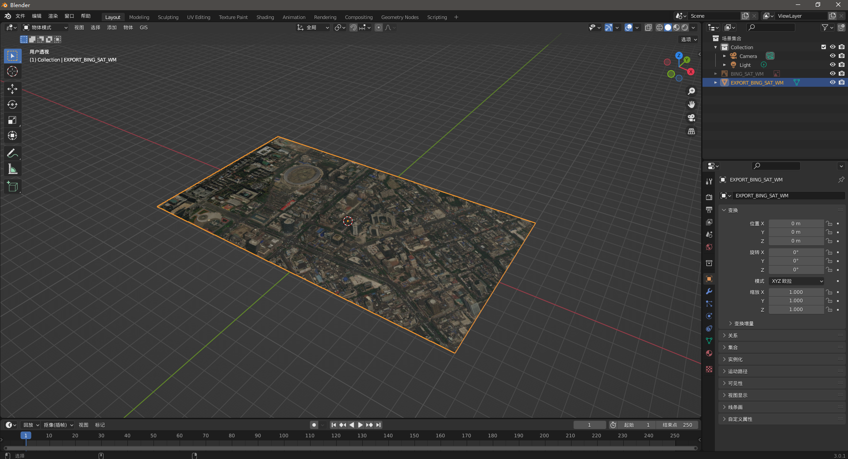
Task: Open the timeline Playback dropdown
Action: click(31, 425)
